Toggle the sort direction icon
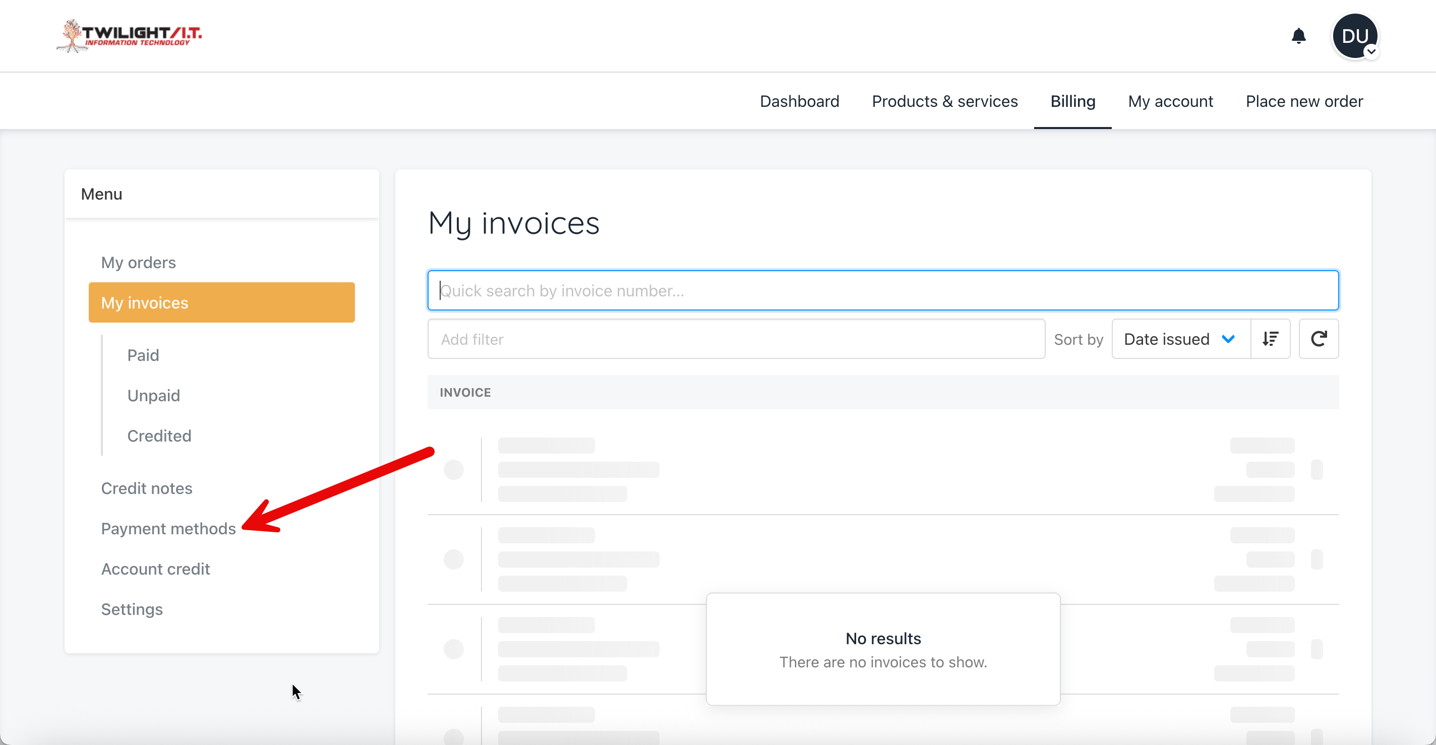 click(1270, 339)
